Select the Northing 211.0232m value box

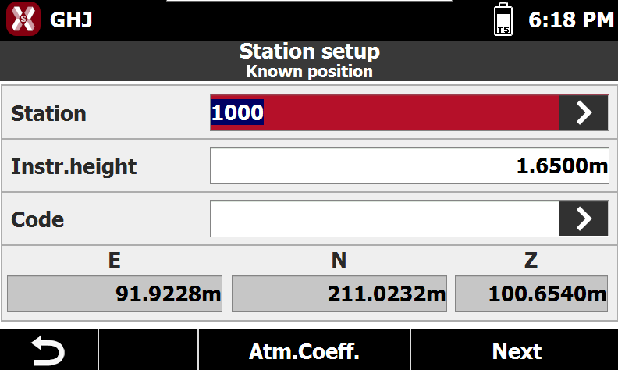click(x=339, y=294)
